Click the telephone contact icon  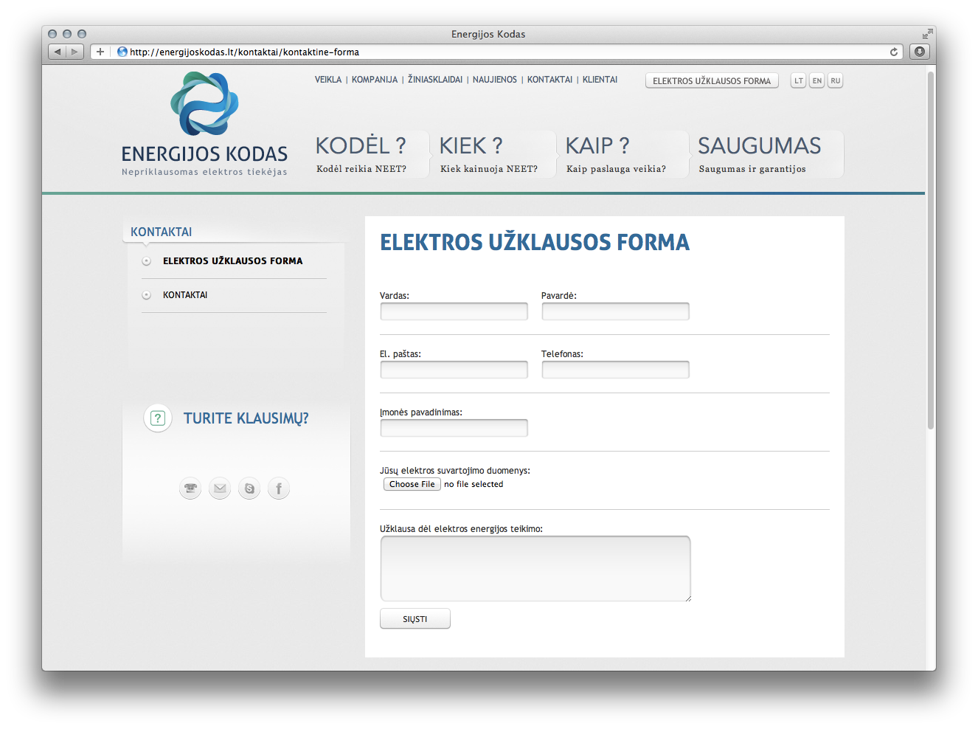(x=190, y=488)
